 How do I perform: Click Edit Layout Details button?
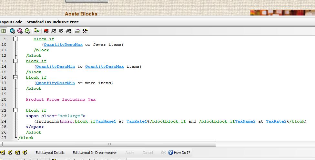point(50,153)
